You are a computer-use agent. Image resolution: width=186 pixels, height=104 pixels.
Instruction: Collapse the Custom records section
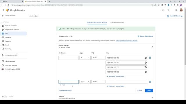pos(152,47)
